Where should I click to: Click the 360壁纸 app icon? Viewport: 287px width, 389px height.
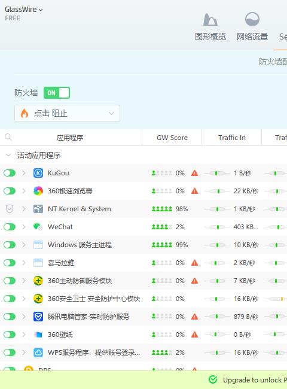pos(38,335)
